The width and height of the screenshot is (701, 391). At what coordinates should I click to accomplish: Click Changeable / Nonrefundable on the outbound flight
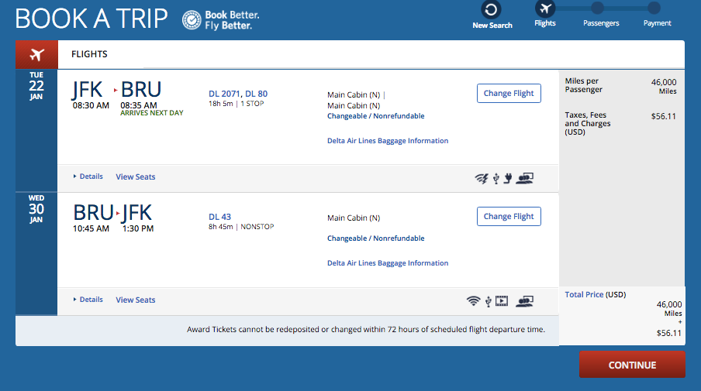pos(375,116)
